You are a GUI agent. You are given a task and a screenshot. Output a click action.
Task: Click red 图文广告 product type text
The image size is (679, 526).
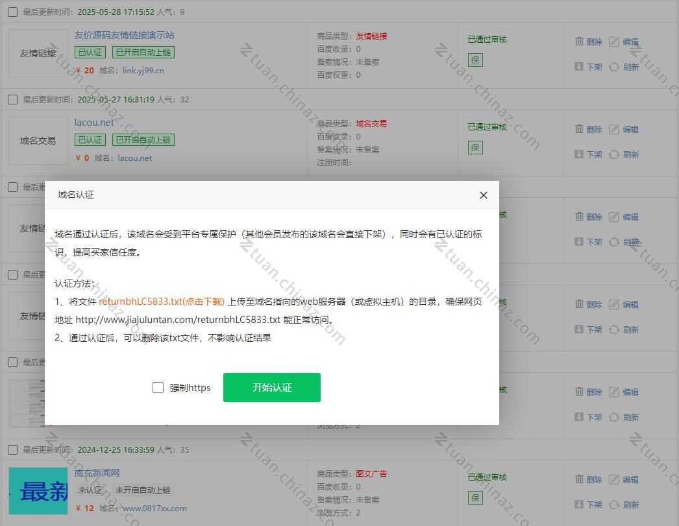pos(371,474)
